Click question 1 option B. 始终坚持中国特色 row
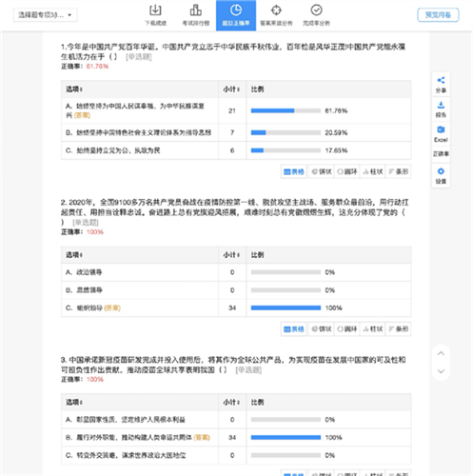 coord(236,132)
